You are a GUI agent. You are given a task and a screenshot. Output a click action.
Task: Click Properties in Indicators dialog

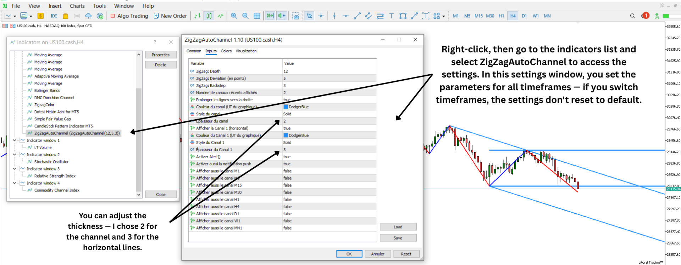161,55
